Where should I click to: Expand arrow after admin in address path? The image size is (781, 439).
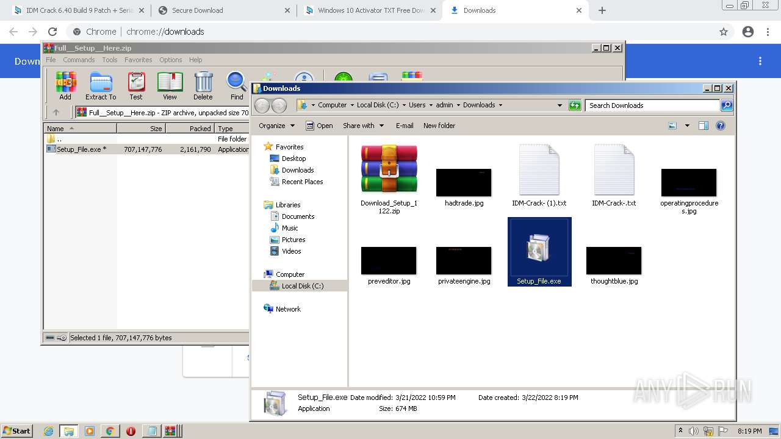coord(458,105)
